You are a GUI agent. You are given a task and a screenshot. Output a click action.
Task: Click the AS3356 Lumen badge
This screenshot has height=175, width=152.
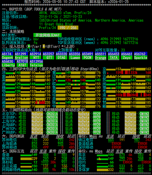tap(75, 56)
